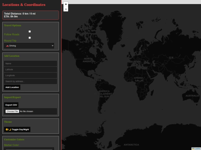Open the Driving travel mode dropdown
The width and height of the screenshot is (201, 150).
(29, 46)
